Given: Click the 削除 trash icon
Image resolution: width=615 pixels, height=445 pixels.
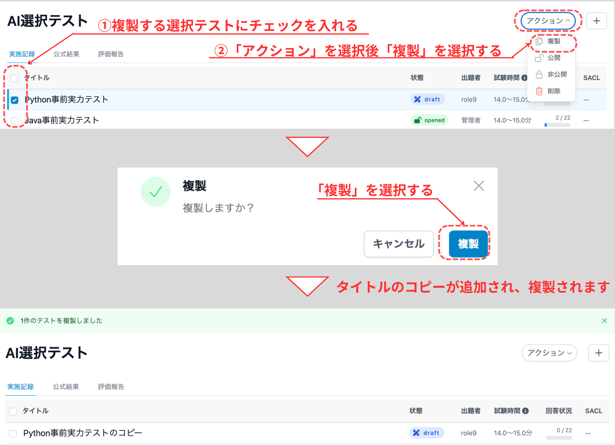Looking at the screenshot, I should pos(539,91).
